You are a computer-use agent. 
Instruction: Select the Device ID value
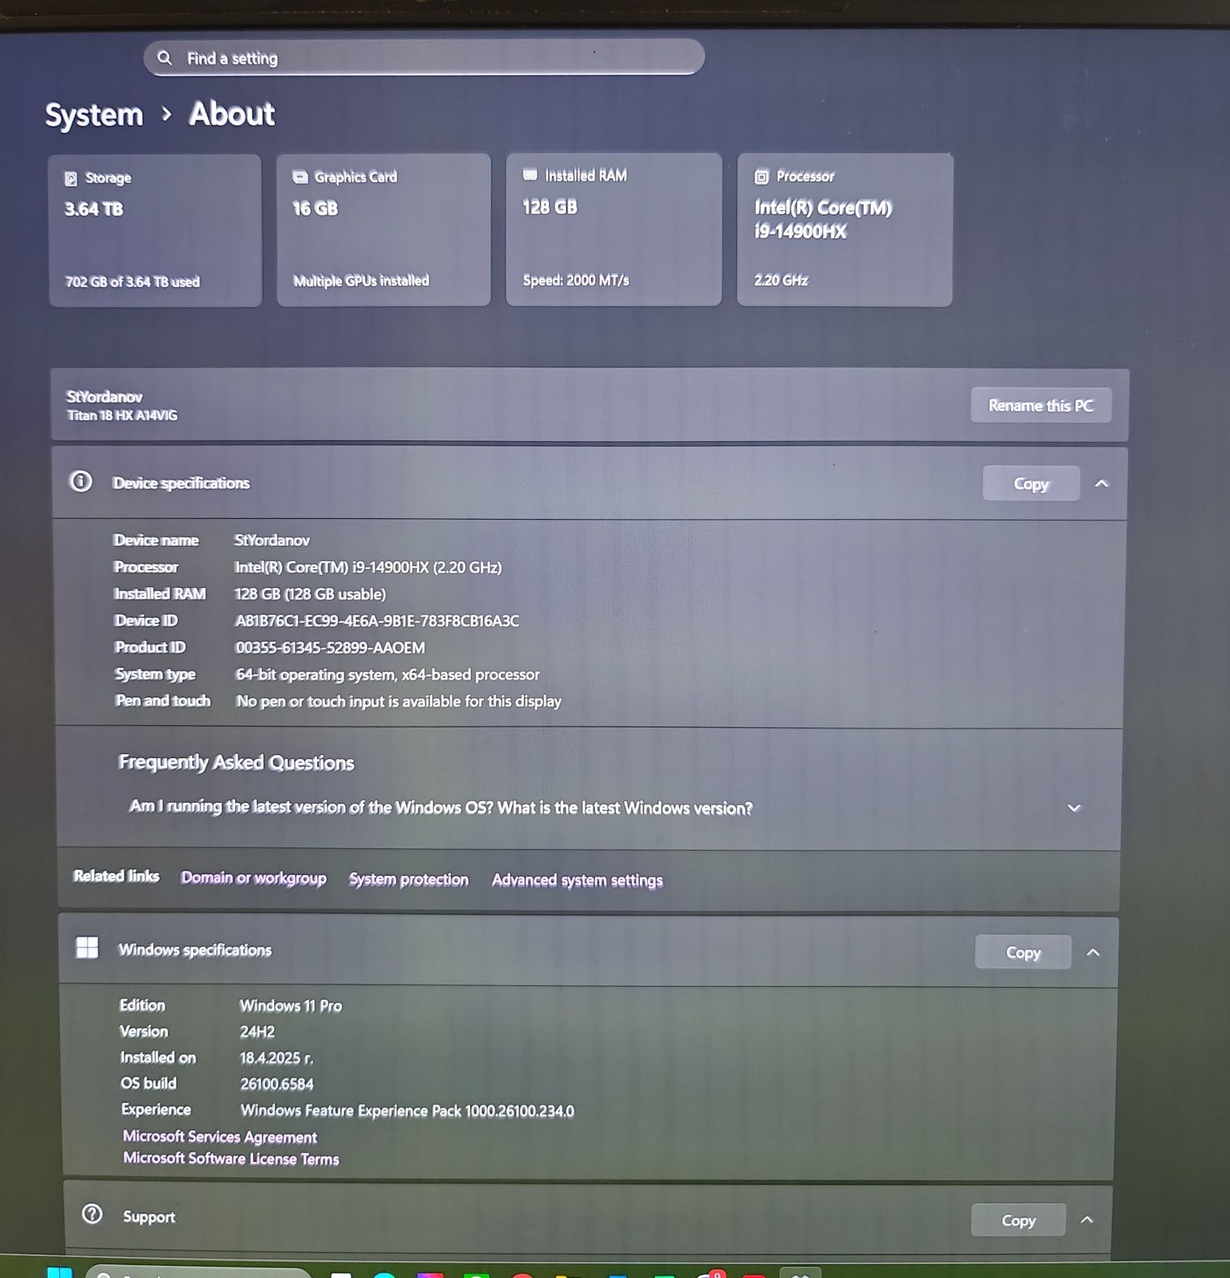[x=377, y=621]
